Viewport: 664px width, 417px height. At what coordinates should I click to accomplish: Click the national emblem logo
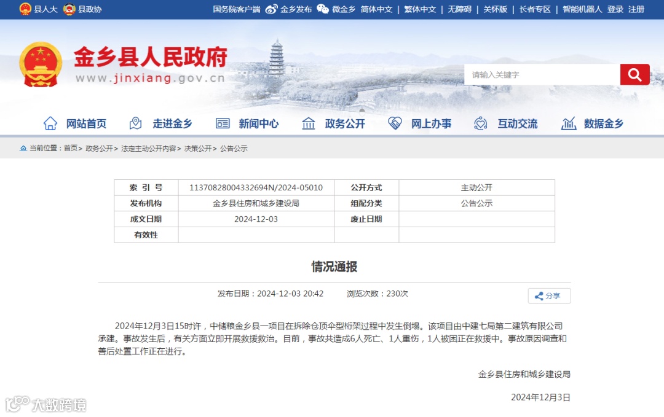(x=41, y=64)
